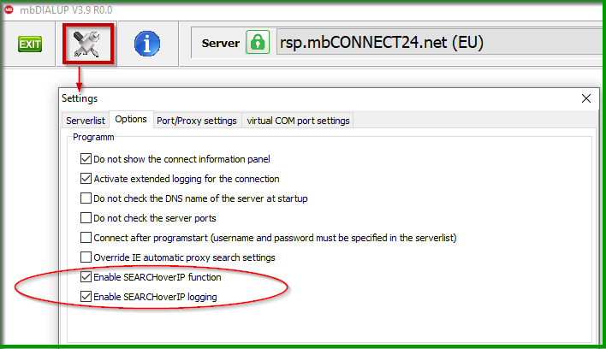Enable Connect after programstart option
Screen dimensions: 606x349
coord(86,238)
